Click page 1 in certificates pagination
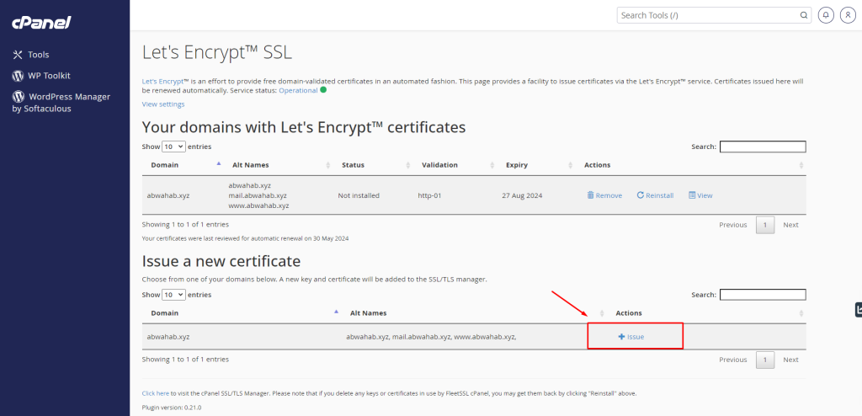Image resolution: width=862 pixels, height=416 pixels. pos(765,225)
